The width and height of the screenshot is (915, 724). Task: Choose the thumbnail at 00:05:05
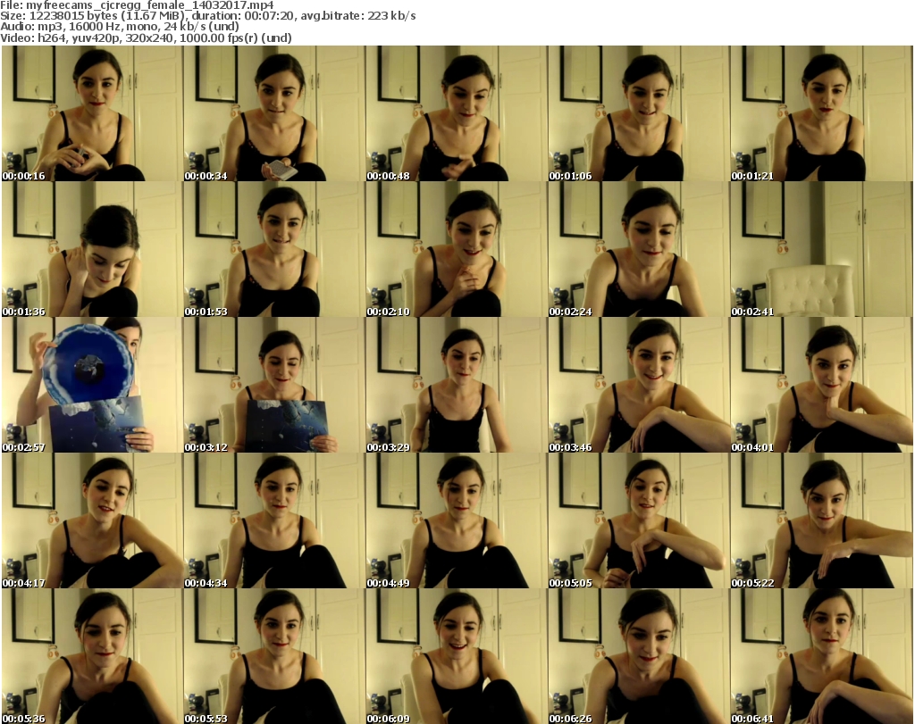tap(638, 520)
